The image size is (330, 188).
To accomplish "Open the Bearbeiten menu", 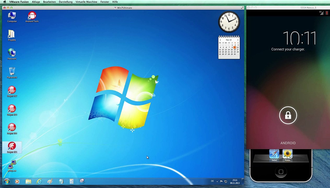I will click(49, 2).
